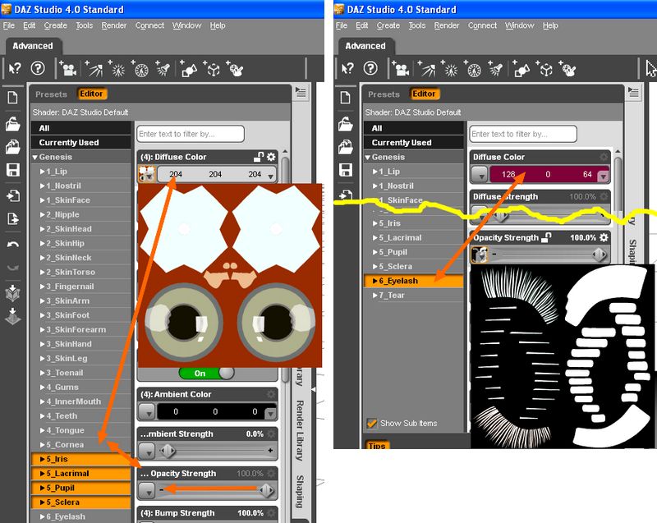Click the filter text field in left window

pyautogui.click(x=191, y=134)
